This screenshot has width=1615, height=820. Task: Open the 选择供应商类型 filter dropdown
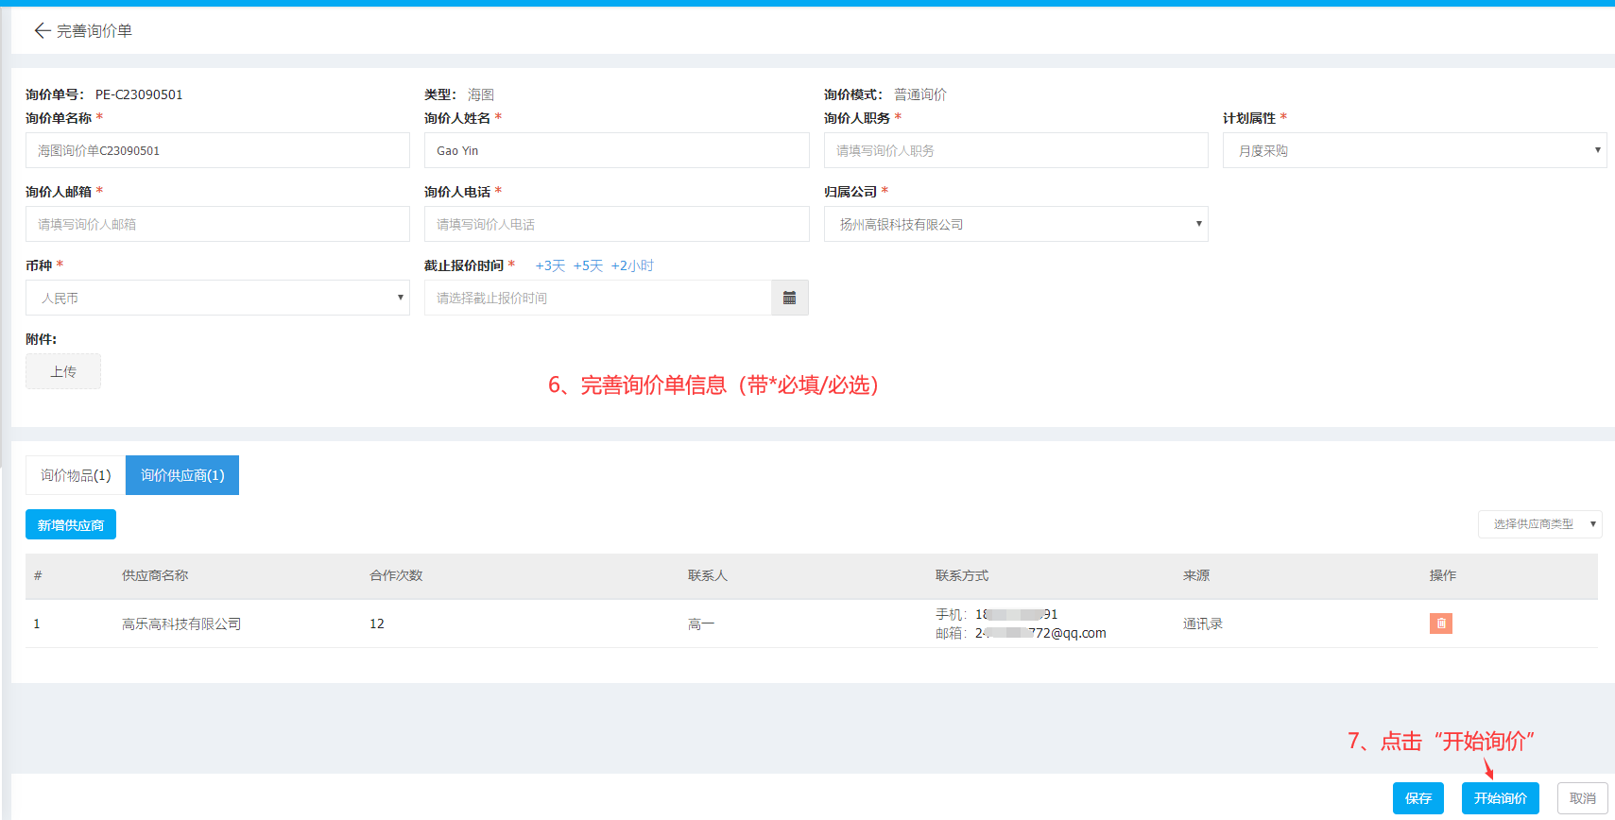1539,524
